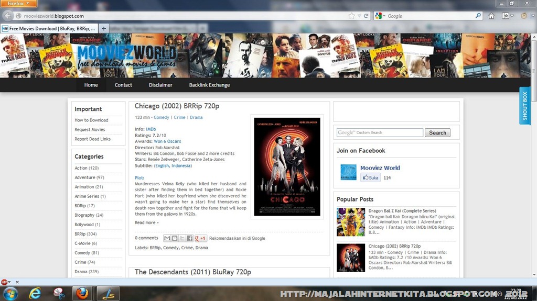Share post on the Twitter icon
Screen dimensions: 537x301
182,238
